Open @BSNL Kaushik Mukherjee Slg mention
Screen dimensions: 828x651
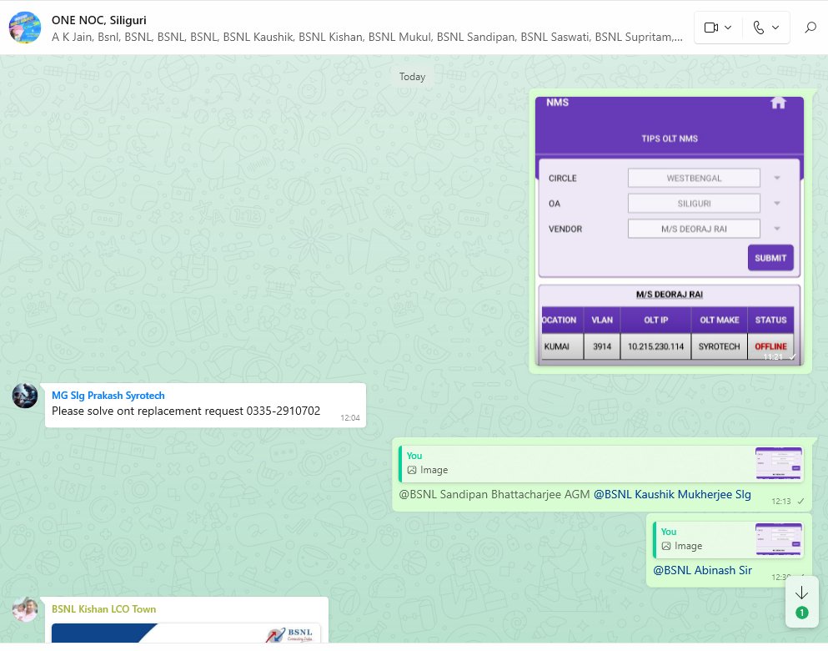point(672,495)
